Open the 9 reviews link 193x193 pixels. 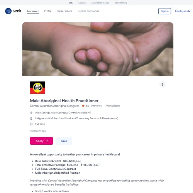(x=96, y=106)
